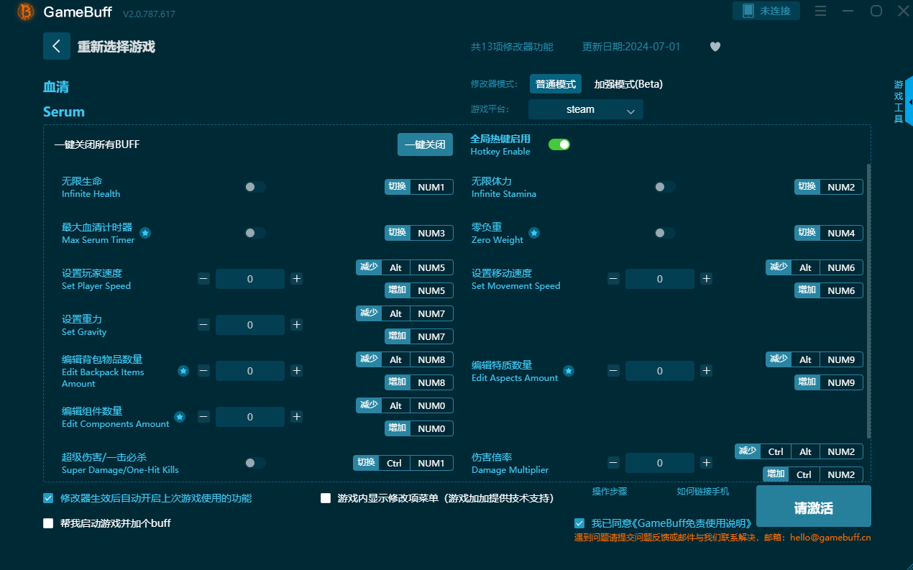Click Set Player Speed value field
The width and height of the screenshot is (913, 570).
(250, 279)
